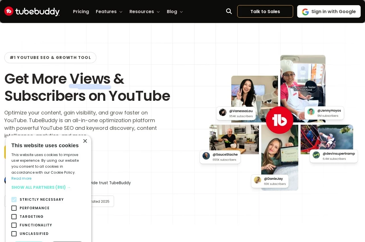Enable the Targeting cookies checkbox

[x=14, y=217]
